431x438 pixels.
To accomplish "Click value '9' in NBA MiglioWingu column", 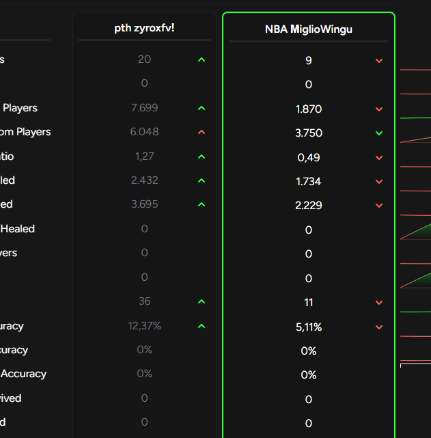I will (309, 61).
